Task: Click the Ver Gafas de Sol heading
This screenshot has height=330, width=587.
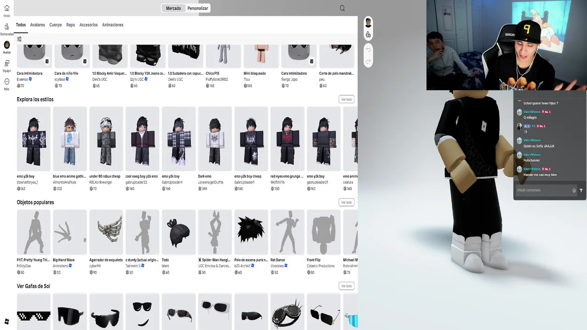Action: pos(33,286)
